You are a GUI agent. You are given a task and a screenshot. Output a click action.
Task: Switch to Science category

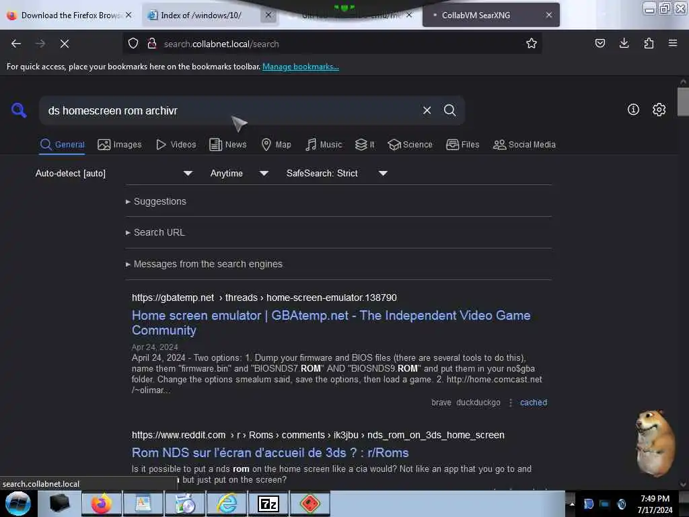[x=410, y=145]
